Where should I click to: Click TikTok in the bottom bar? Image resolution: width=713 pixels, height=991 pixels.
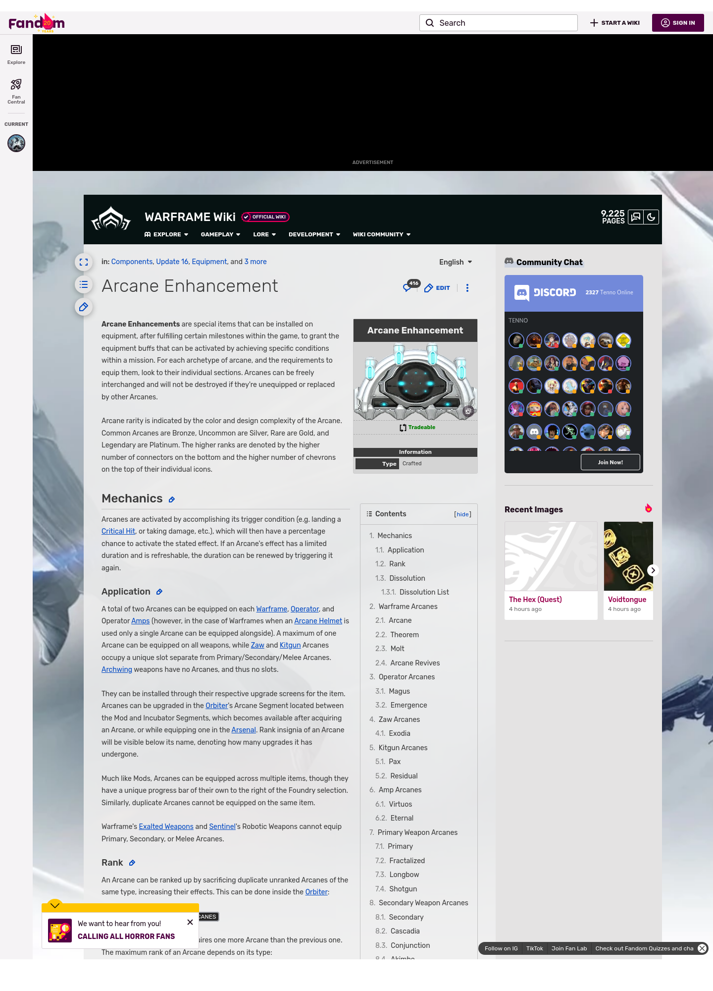(x=534, y=948)
